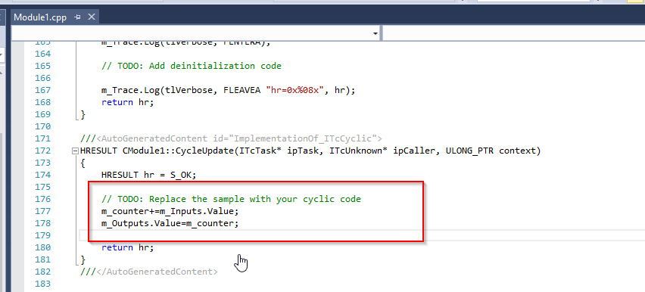
Task: Click line number 180 in the margin
Action: [42, 247]
